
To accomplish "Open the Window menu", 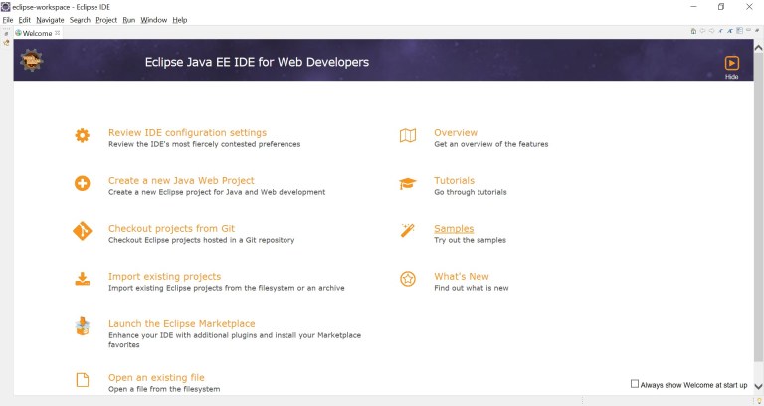I will click(153, 20).
